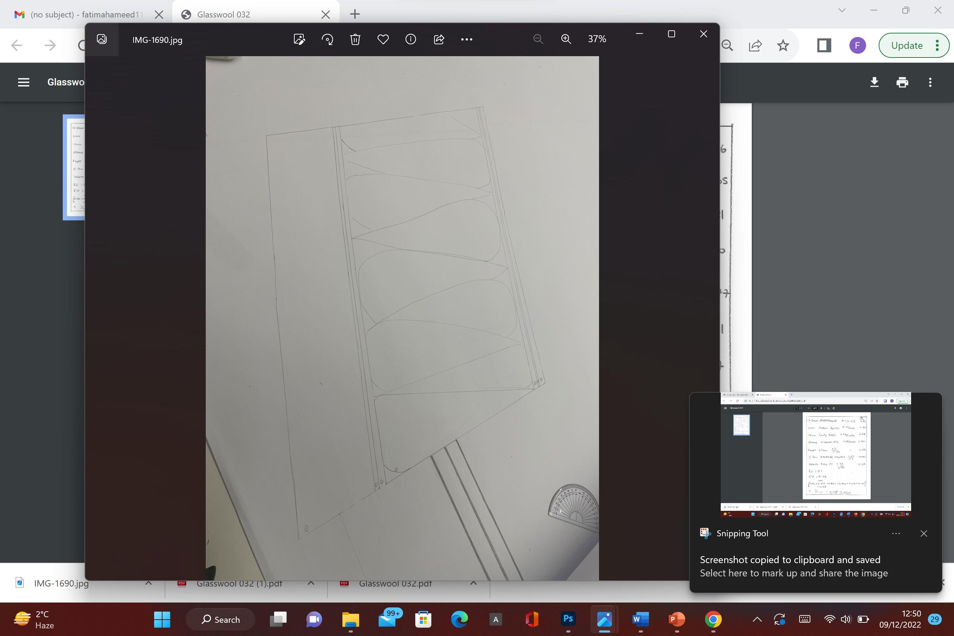Zoom in on the photo
954x636 pixels.
(x=566, y=39)
